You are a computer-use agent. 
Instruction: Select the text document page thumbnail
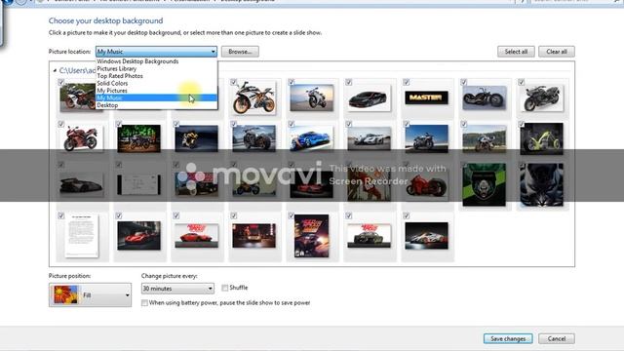[x=82, y=236]
